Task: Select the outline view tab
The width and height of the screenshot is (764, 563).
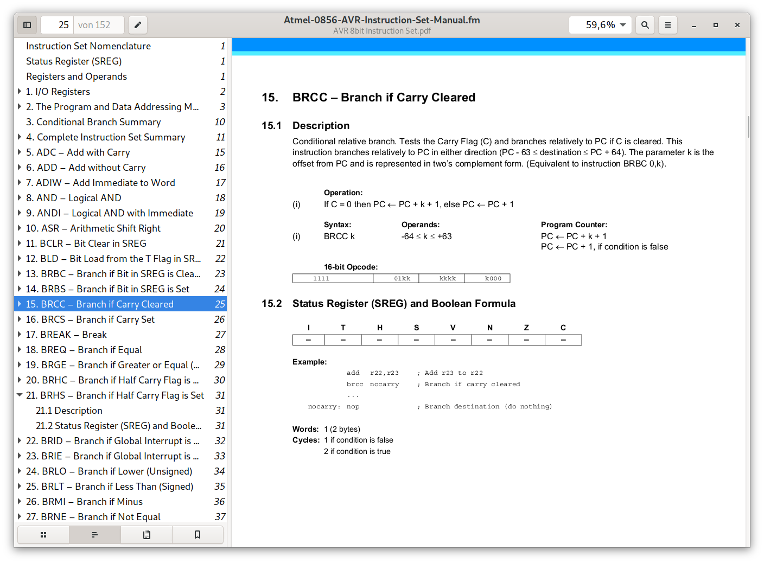Action: click(x=95, y=535)
